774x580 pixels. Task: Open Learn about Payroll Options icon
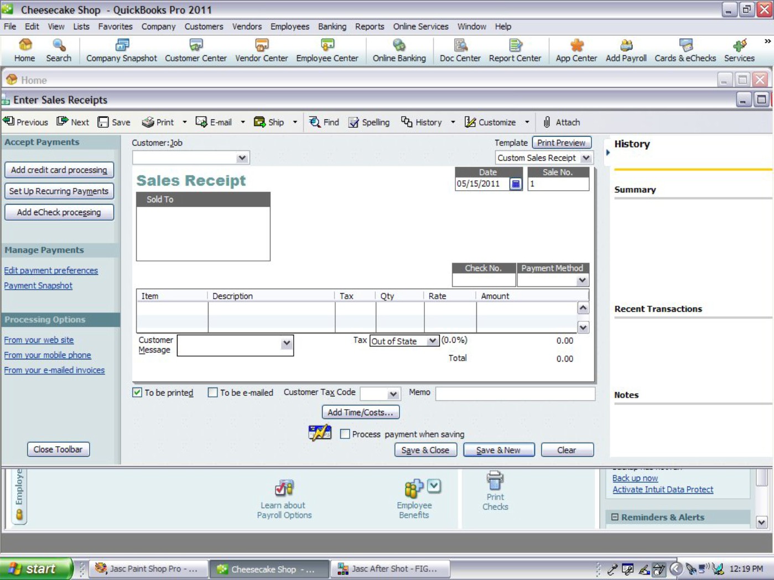pyautogui.click(x=284, y=499)
